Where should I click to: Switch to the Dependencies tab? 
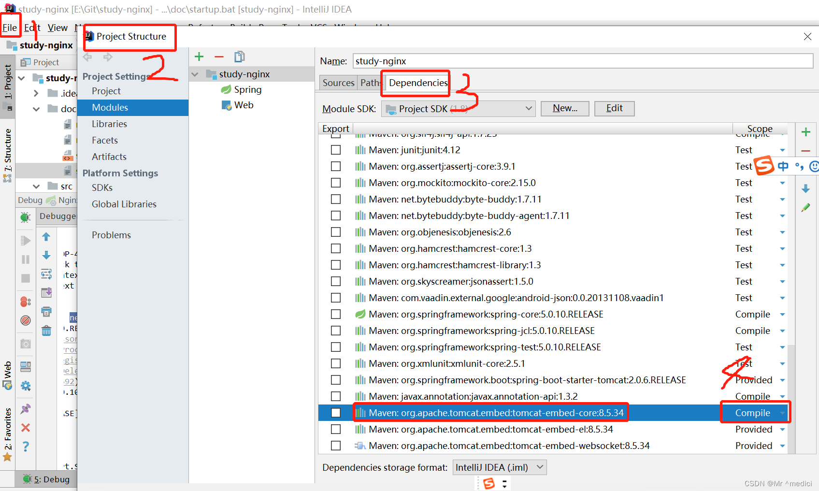click(x=418, y=83)
